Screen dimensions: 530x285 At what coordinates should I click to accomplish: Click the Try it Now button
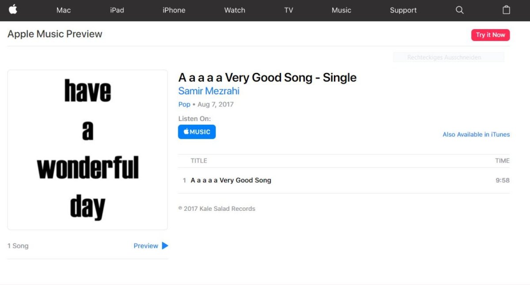pyautogui.click(x=490, y=35)
